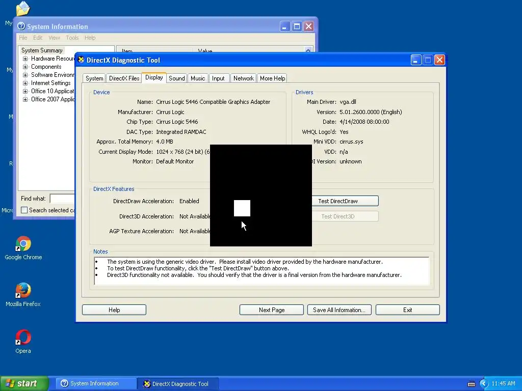Expand the Hardware Resources node
Image resolution: width=522 pixels, height=391 pixels.
25,59
